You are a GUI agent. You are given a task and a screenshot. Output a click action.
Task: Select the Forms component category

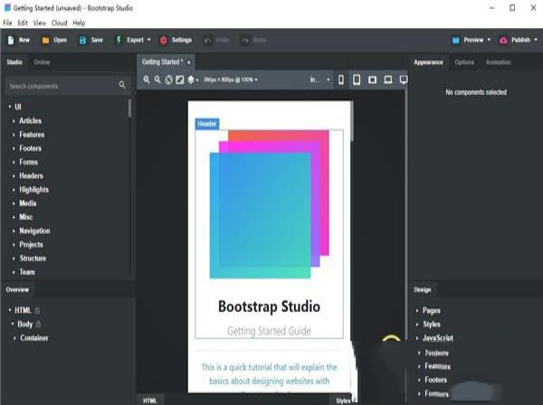pyautogui.click(x=28, y=162)
